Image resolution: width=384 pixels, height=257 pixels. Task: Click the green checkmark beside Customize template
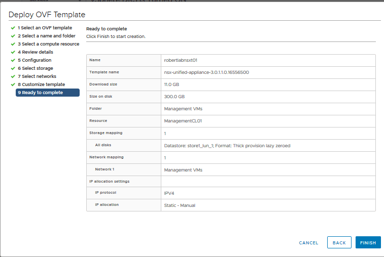click(13, 84)
